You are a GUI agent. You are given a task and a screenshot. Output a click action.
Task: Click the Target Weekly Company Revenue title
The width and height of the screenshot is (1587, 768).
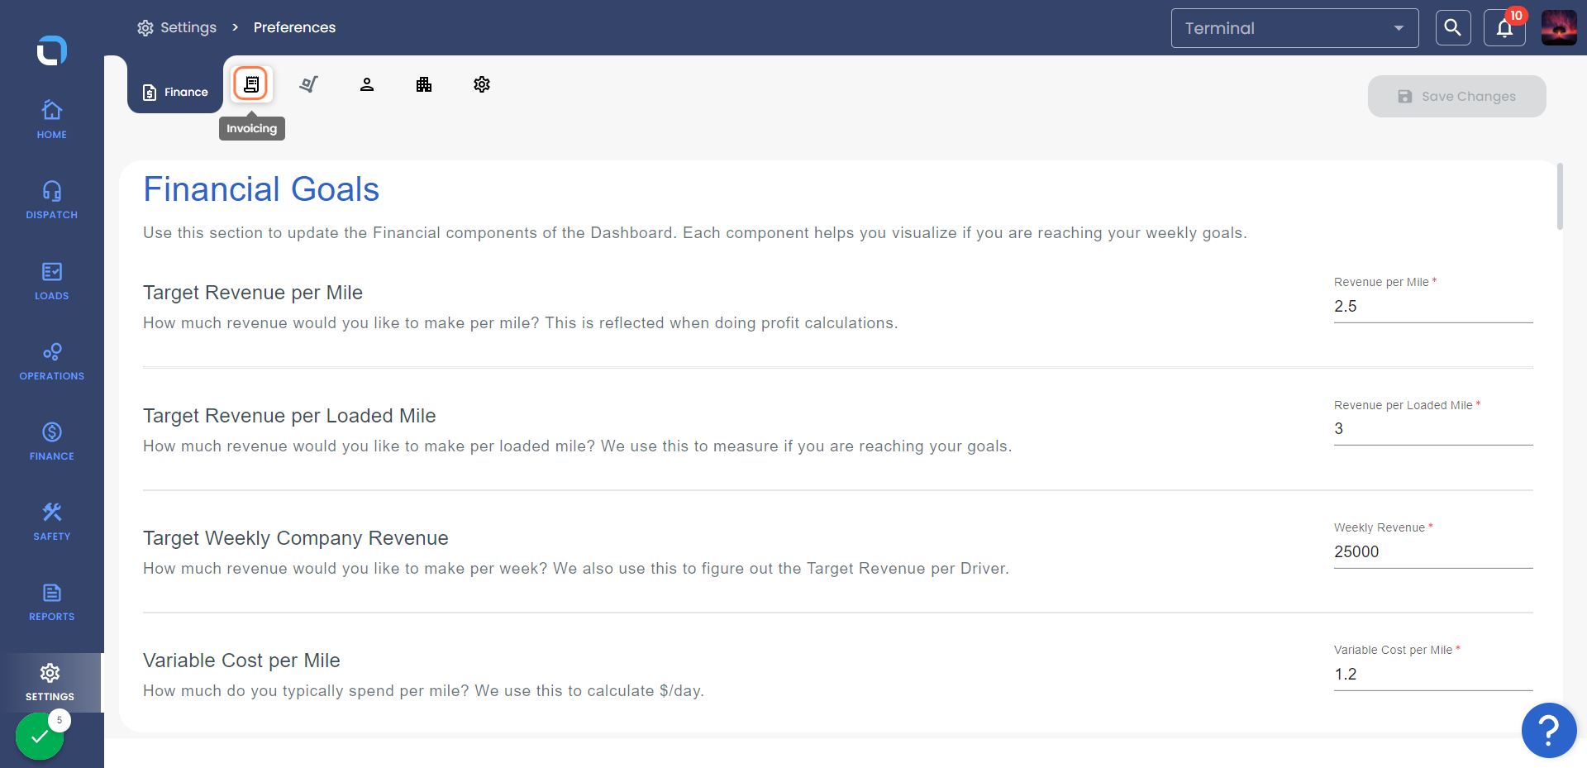click(296, 538)
